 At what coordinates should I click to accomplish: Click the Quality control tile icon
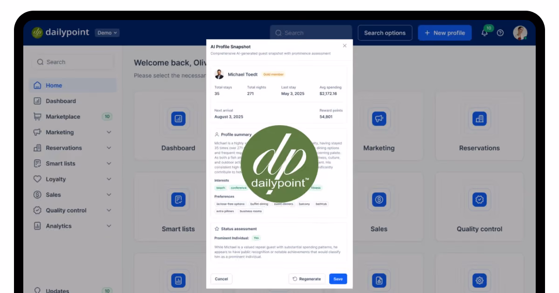(x=479, y=200)
